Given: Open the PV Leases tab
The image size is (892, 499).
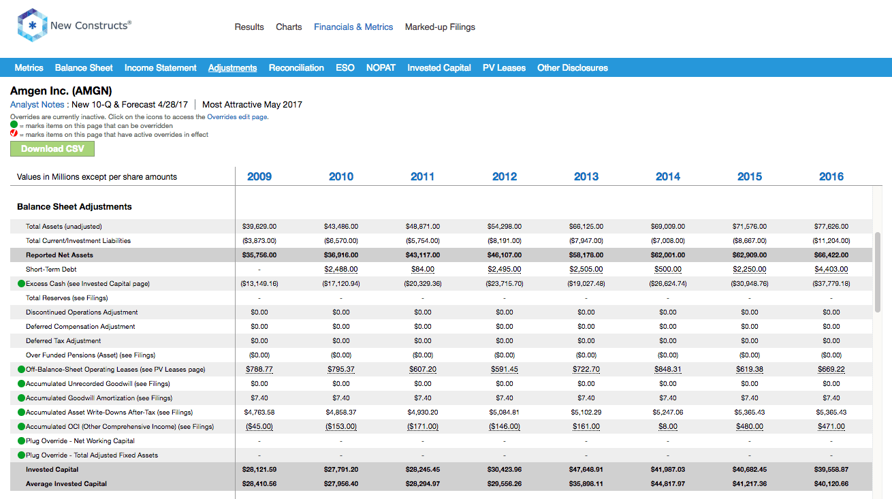Looking at the screenshot, I should [x=504, y=67].
